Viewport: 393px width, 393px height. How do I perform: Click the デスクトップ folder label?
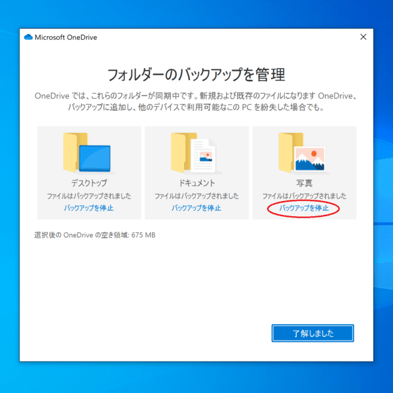89,183
